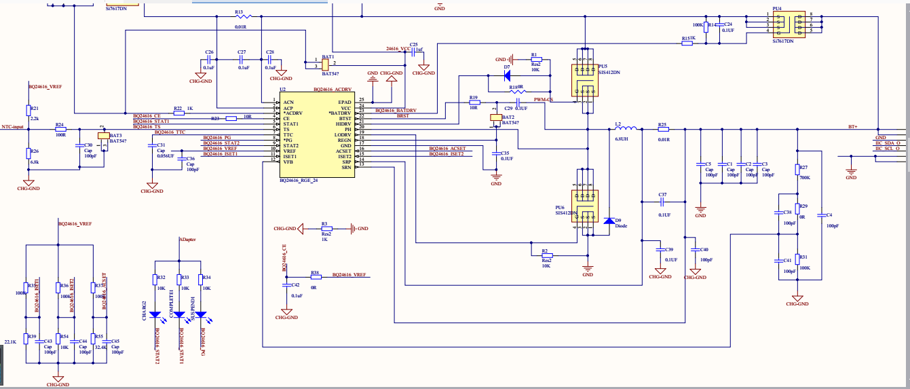Select the L2 6.8UH inductor
Viewport: 910px width, 389px height.
625,129
